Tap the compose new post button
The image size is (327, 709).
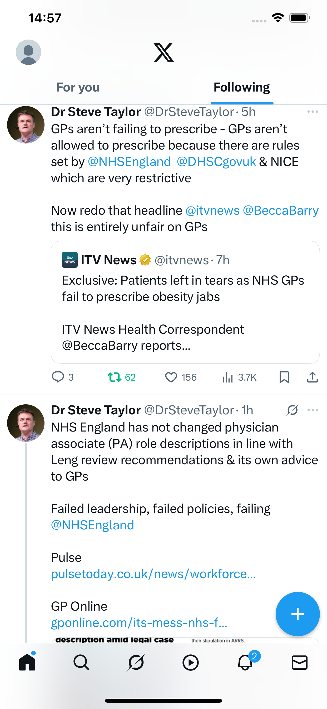tap(298, 614)
